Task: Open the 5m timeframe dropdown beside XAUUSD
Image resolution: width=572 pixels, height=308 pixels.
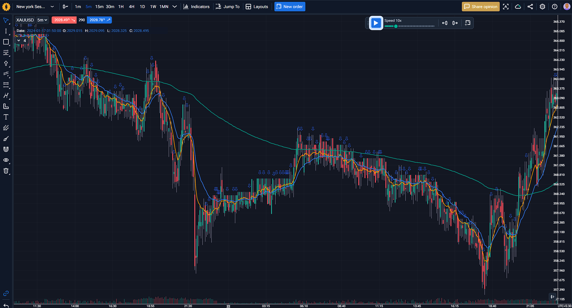Action: 42,20
